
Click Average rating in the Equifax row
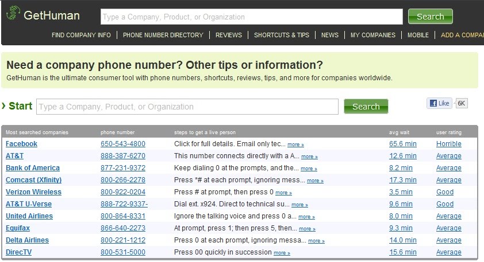(x=449, y=228)
